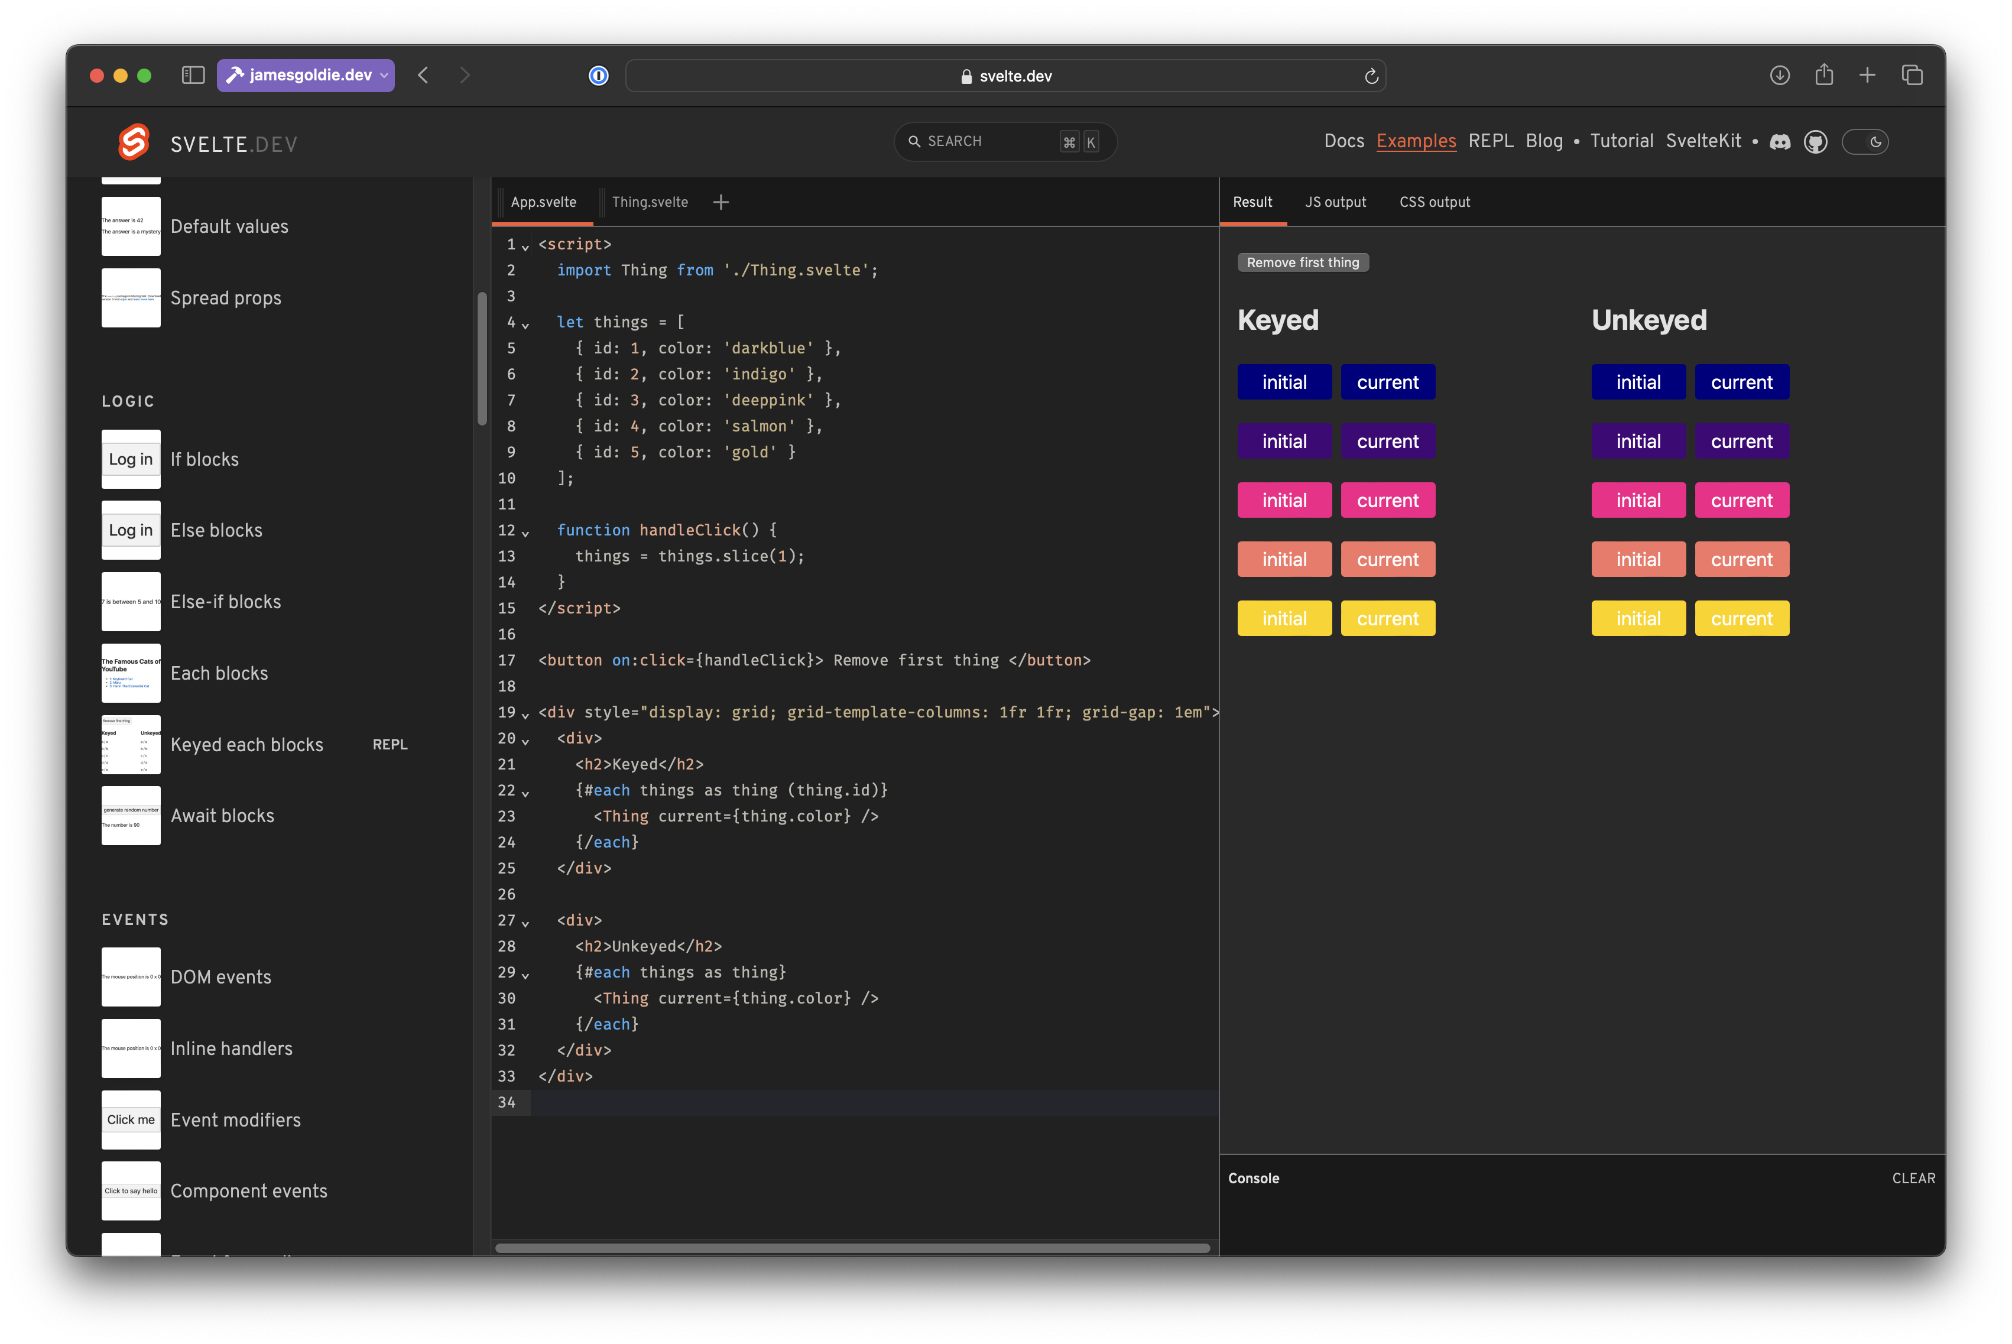The width and height of the screenshot is (2012, 1344).
Task: Click the browser back arrow
Action: (x=423, y=76)
